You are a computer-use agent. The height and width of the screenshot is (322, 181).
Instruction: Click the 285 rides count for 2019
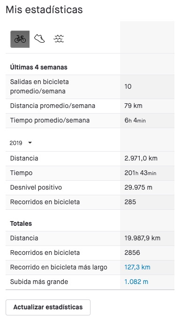tap(130, 202)
